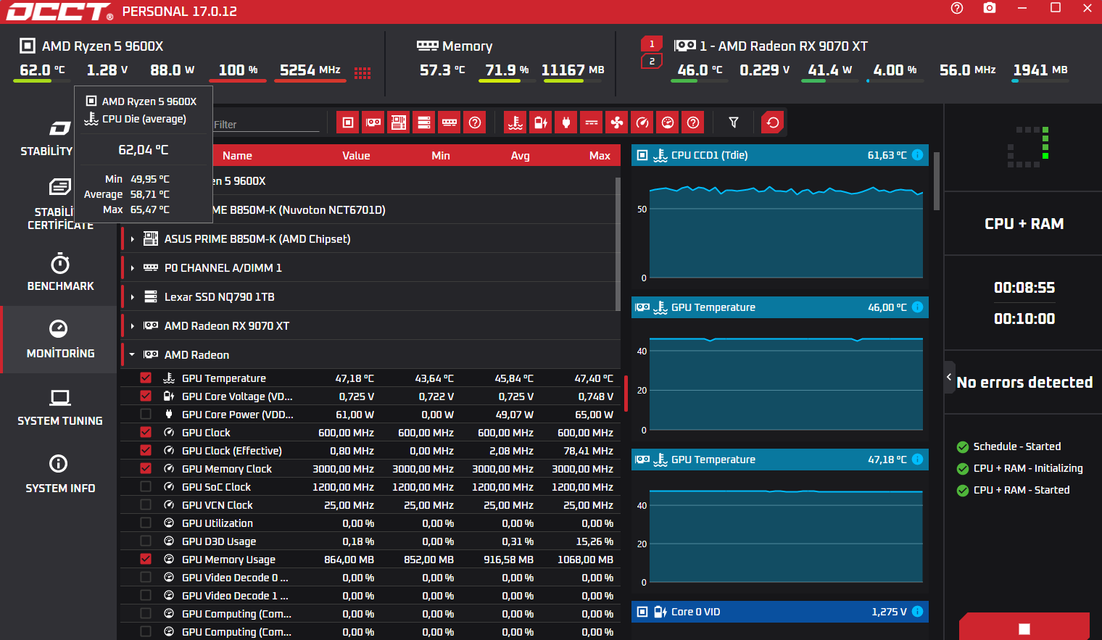Enable the GPU VCN Clock checkbox
The image size is (1102, 640).
click(146, 504)
